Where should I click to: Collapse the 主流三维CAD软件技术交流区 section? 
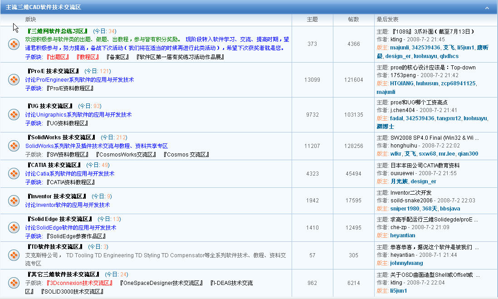487,8
